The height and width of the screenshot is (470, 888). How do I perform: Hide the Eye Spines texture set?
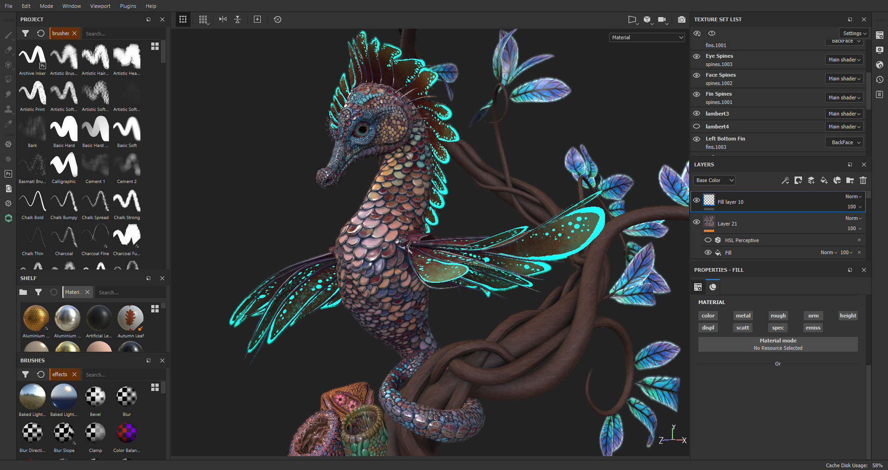coord(697,56)
